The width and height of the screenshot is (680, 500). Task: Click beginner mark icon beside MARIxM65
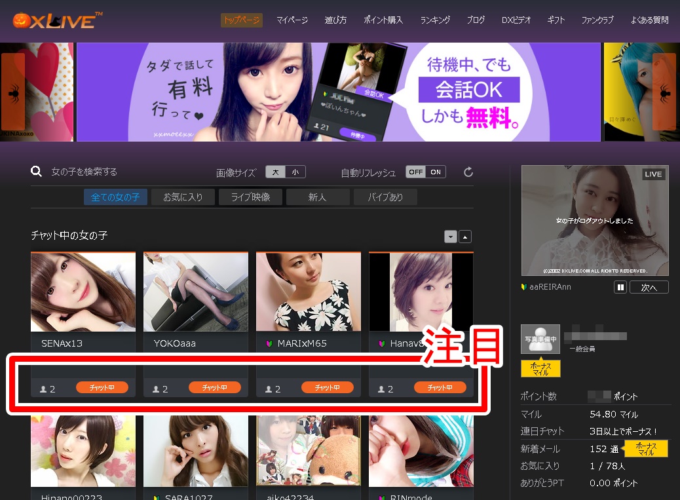point(269,343)
